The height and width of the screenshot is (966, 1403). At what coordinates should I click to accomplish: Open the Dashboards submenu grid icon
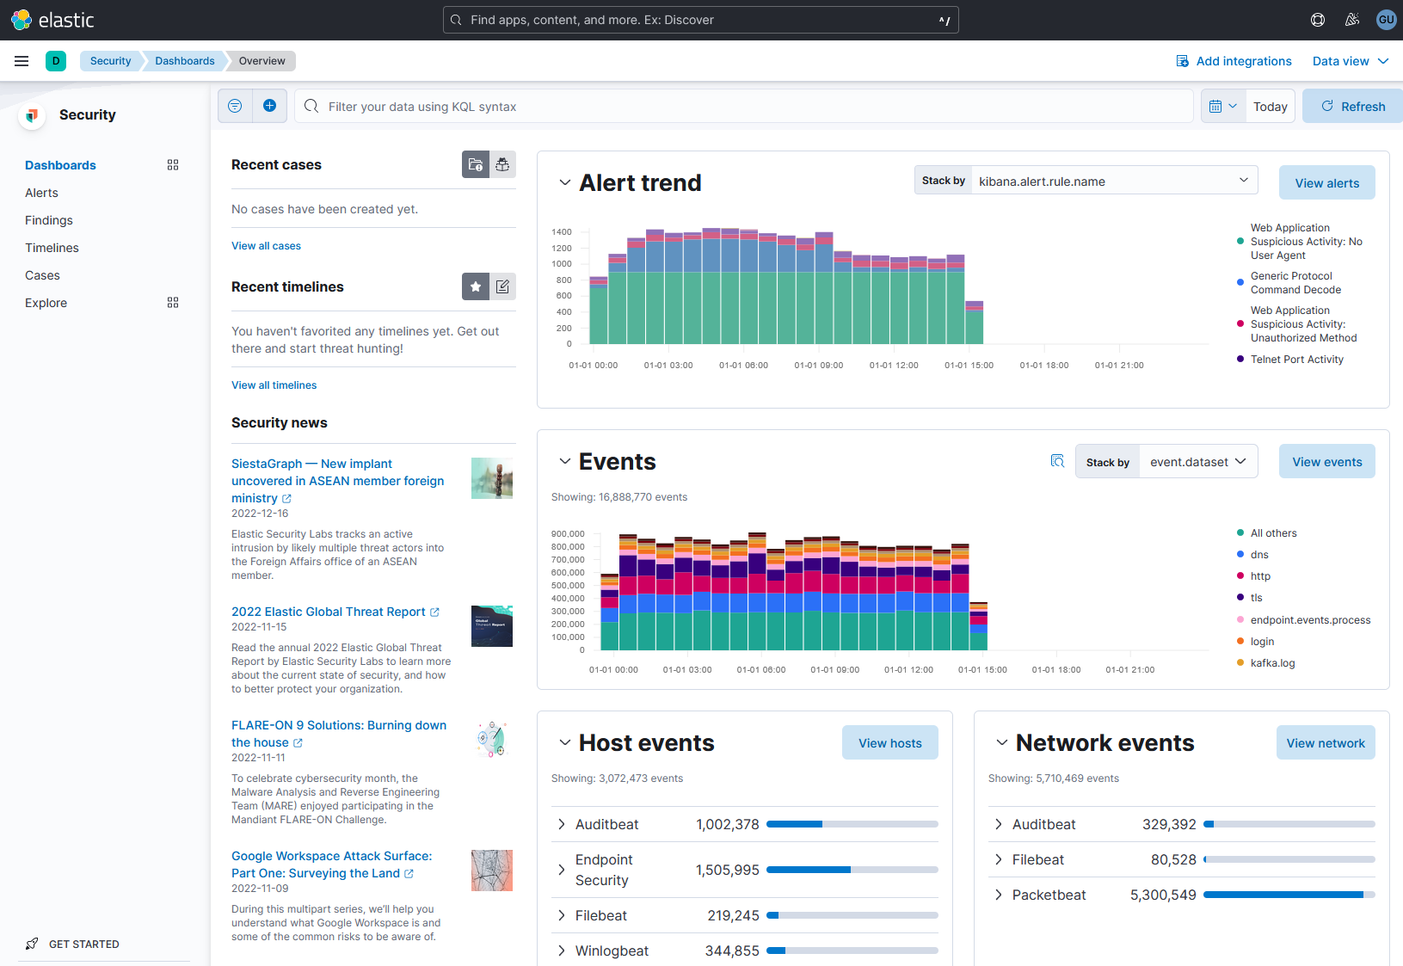[x=173, y=165]
